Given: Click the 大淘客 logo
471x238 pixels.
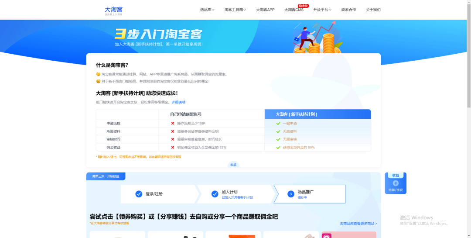Looking at the screenshot, I should (x=113, y=11).
